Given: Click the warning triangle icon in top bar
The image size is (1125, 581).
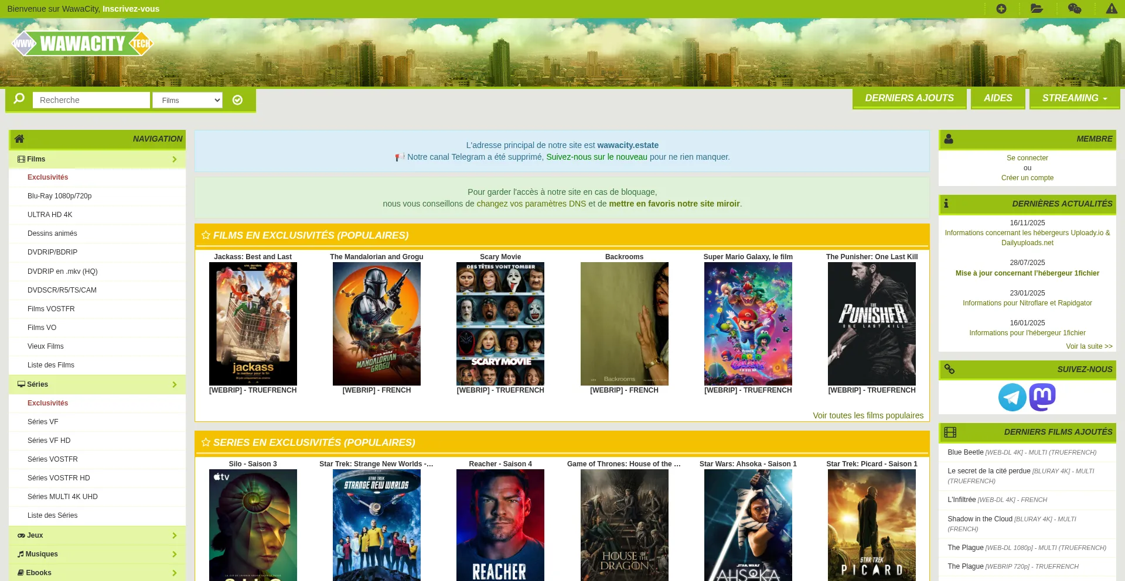Looking at the screenshot, I should coord(1112,9).
